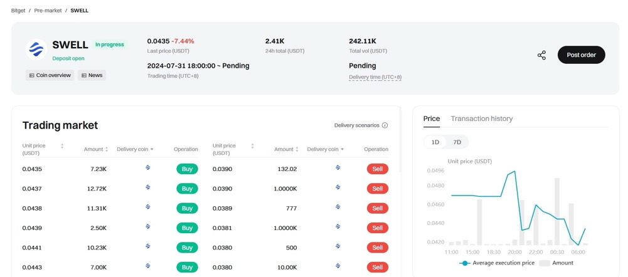
Task: Click the SWELL coin logo
Action: (36, 50)
